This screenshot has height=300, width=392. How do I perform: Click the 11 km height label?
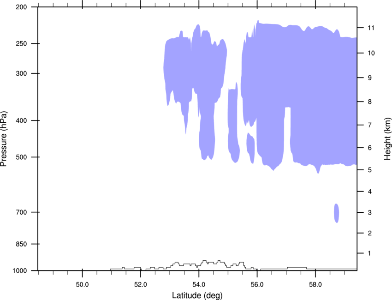371,28
